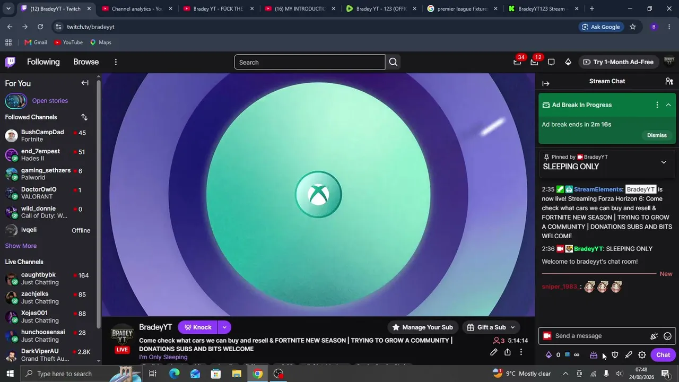Open the BradeyYT profile avatar menu
Viewport: 679px width, 382px height.
click(x=669, y=62)
